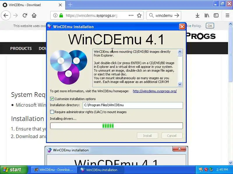Image resolution: width=233 pixels, height=174 pixels.
Task: Click the tray icon beside the clock
Action: [x=211, y=170]
